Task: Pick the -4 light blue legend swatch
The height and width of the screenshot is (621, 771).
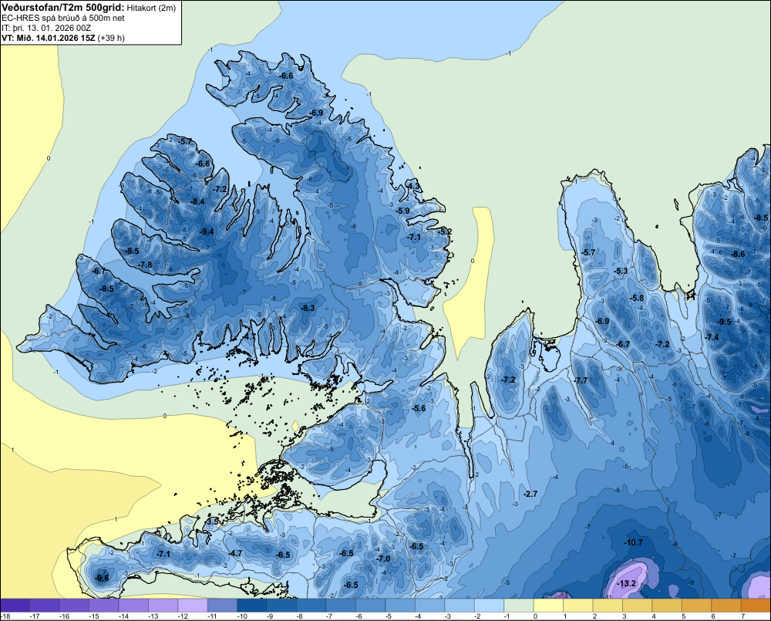Action: 429,606
